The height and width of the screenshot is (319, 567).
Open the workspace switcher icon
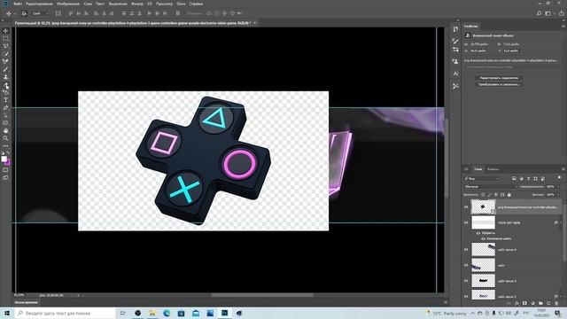(x=548, y=13)
